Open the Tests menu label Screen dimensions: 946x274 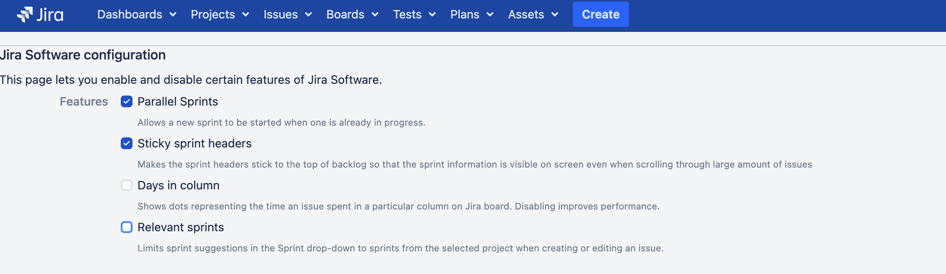pyautogui.click(x=407, y=14)
